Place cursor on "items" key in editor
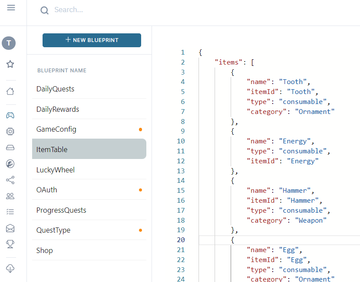The image size is (360, 282). 228,62
